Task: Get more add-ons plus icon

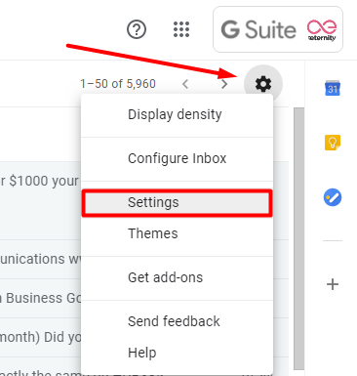Action: (333, 284)
